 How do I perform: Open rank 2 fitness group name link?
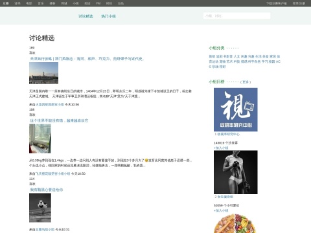225,197
